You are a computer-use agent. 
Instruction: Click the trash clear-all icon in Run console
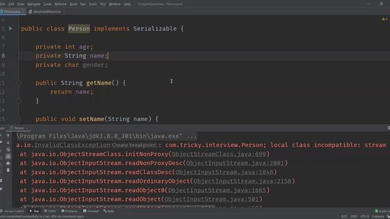click(8, 170)
